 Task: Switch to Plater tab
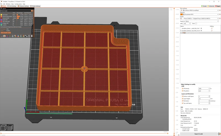(3, 6)
